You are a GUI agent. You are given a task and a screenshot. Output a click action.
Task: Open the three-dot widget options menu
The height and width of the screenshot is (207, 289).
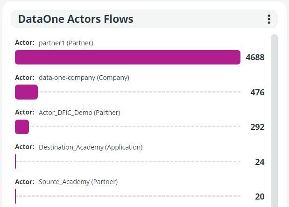click(268, 19)
